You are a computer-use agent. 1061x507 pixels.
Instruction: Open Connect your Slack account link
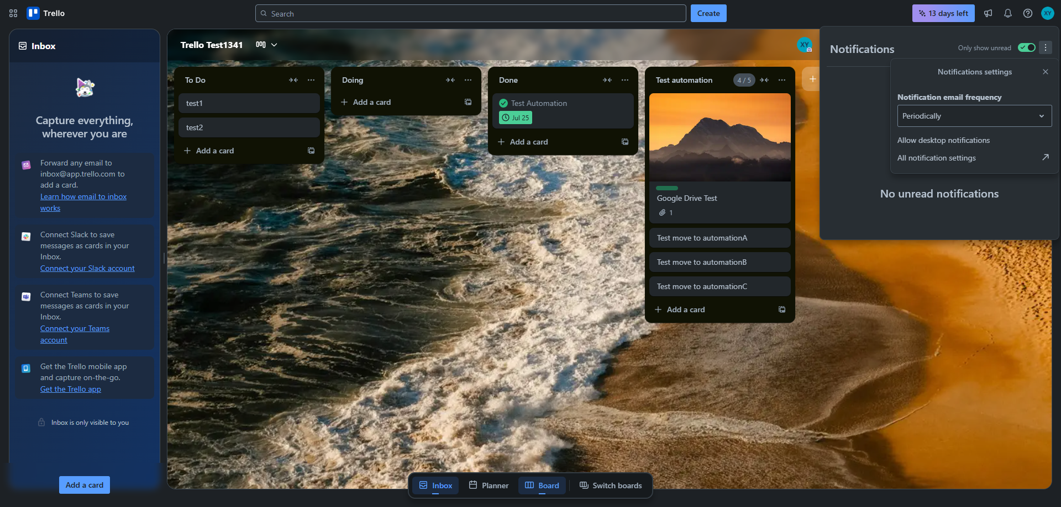87,268
